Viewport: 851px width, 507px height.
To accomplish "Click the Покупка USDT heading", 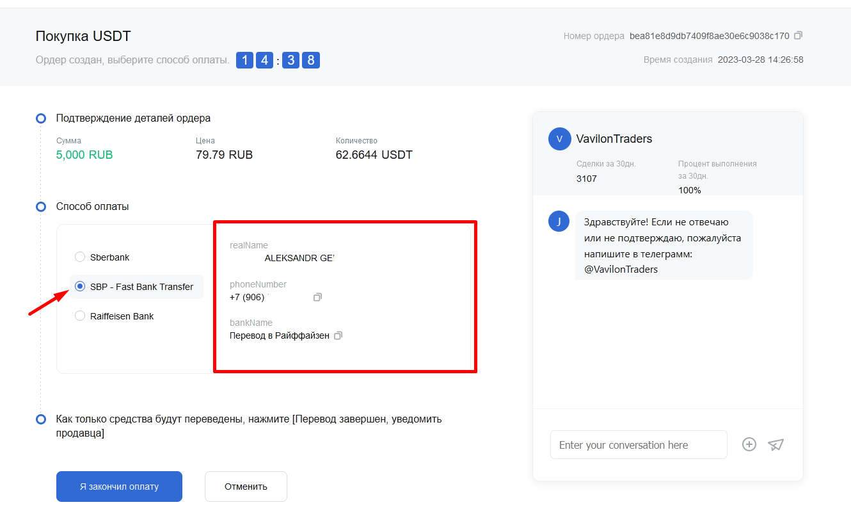I will (x=83, y=36).
